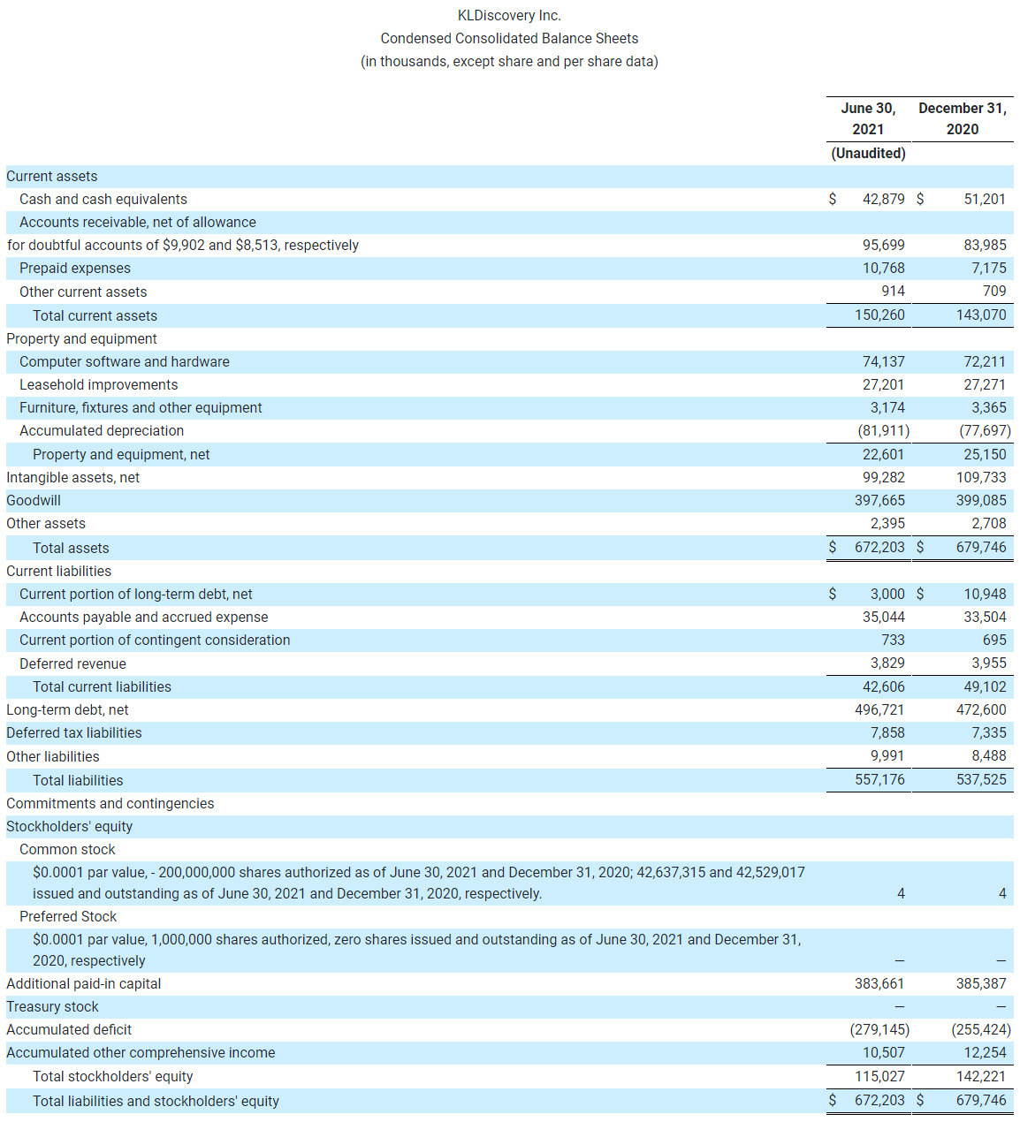Image resolution: width=1020 pixels, height=1122 pixels.
Task: Select the Commitments and contingencies line
Action: 110,803
